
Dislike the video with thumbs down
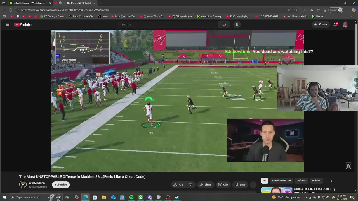tap(190, 185)
